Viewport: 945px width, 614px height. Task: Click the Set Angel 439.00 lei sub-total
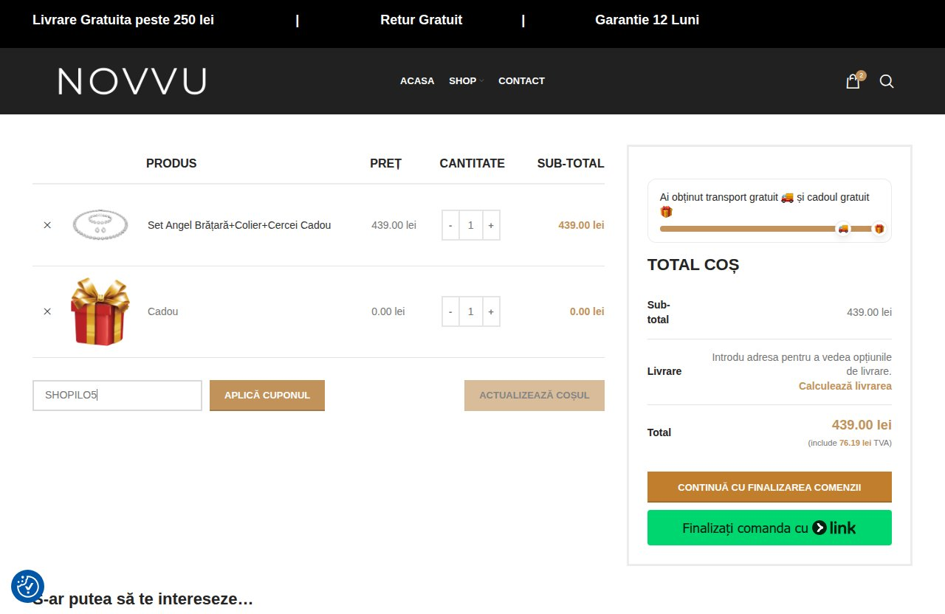click(x=581, y=225)
